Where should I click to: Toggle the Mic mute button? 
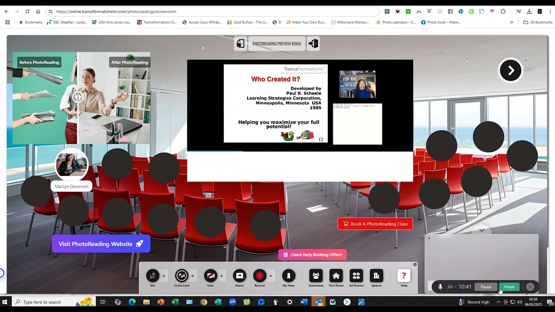tap(153, 276)
